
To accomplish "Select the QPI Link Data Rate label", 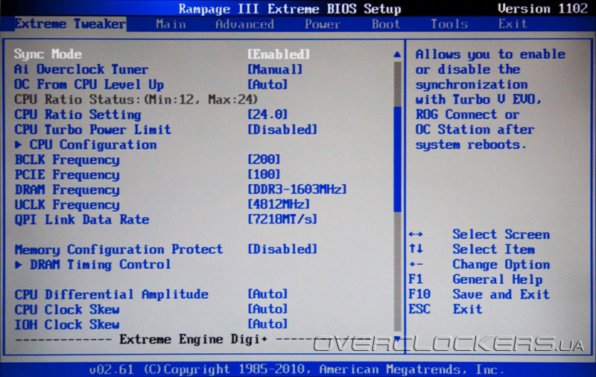I will 82,220.
